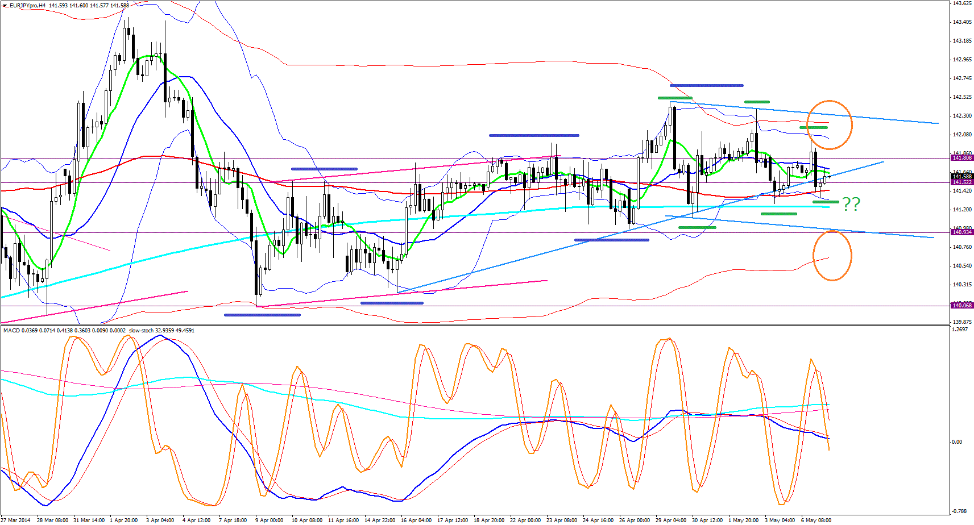Click the 28 Mar 08:00 time label

point(52,520)
